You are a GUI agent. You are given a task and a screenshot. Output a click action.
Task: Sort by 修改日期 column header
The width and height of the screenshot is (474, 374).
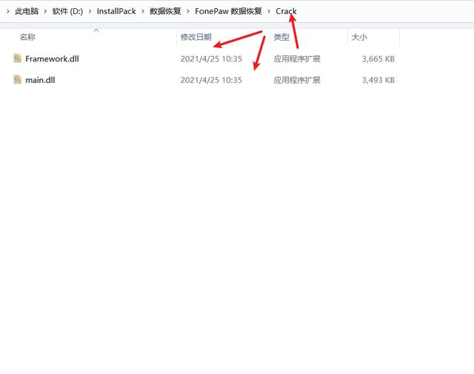coord(196,37)
